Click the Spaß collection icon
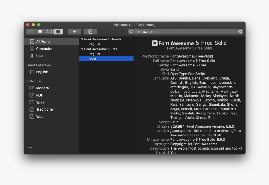 32,103
